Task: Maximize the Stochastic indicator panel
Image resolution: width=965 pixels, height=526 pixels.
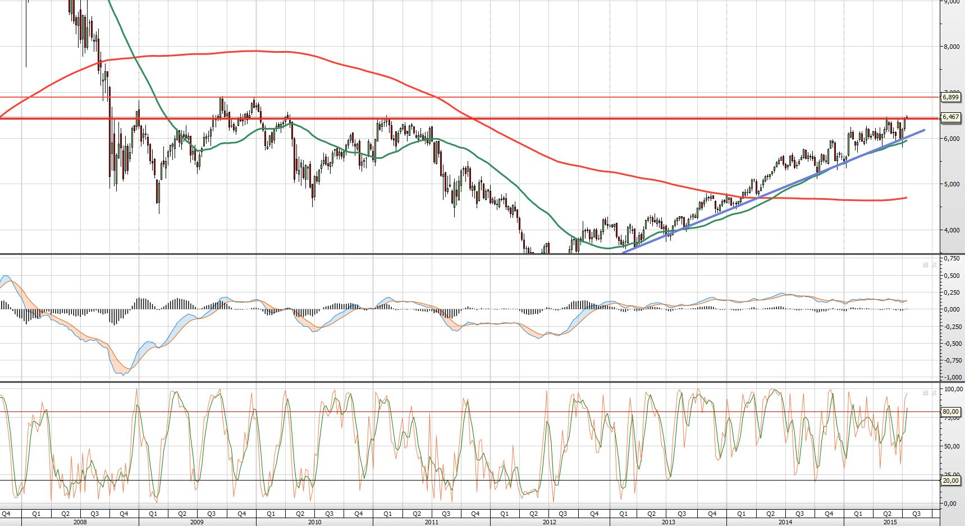Action: click(926, 393)
